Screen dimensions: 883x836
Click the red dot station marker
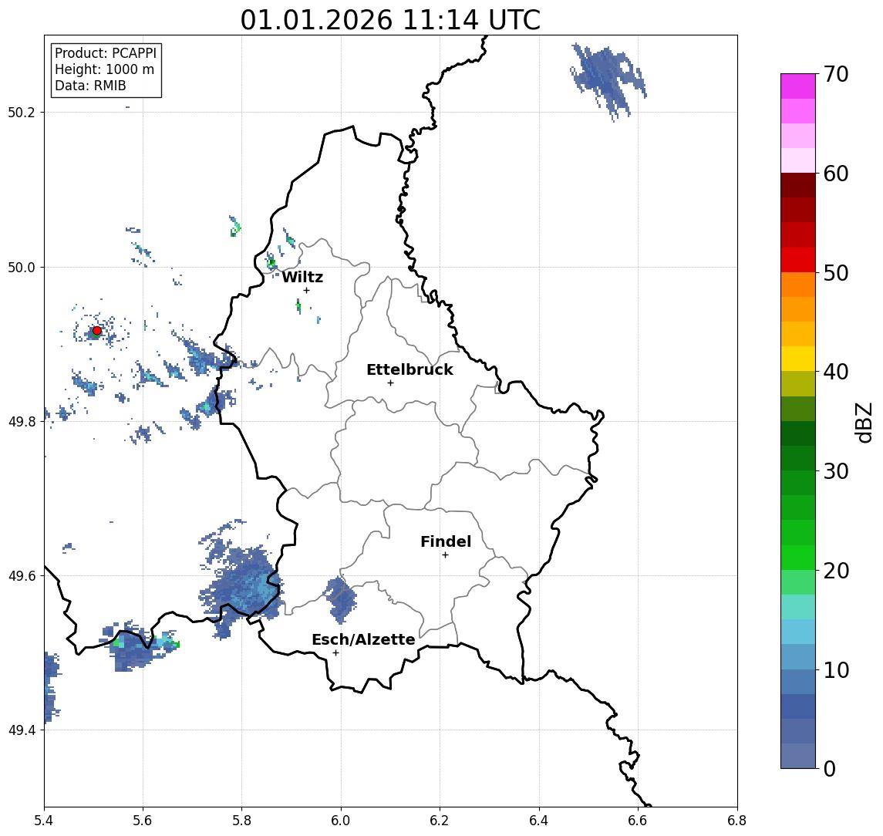(x=97, y=331)
